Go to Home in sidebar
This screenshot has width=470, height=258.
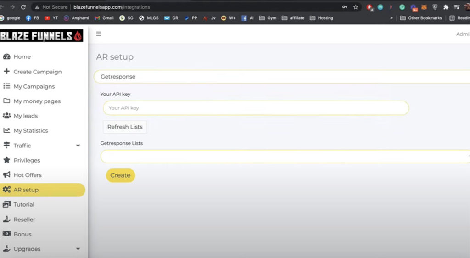22,56
